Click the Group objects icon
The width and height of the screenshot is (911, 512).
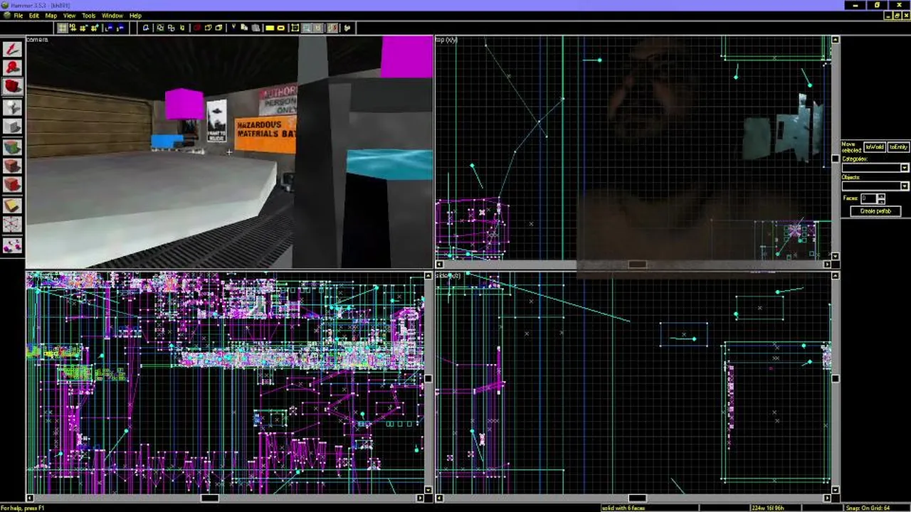tap(160, 28)
